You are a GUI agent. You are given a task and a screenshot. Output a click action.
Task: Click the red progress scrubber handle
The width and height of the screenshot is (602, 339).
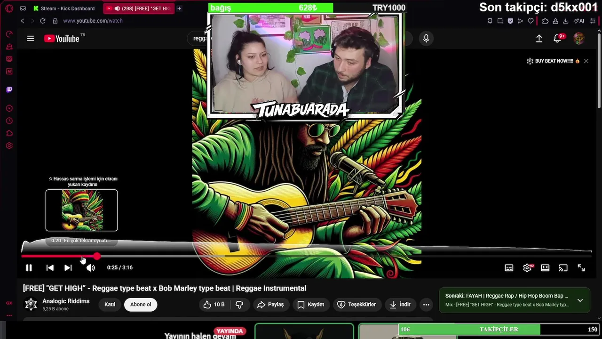[x=97, y=256]
